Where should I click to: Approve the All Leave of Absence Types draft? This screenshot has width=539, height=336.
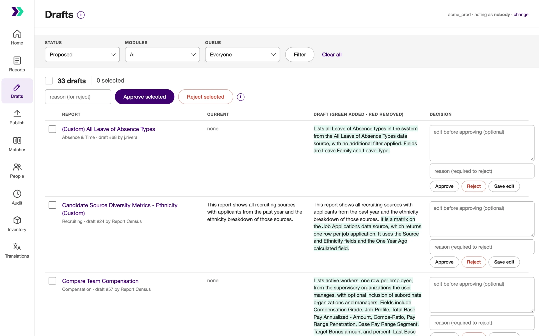point(444,186)
